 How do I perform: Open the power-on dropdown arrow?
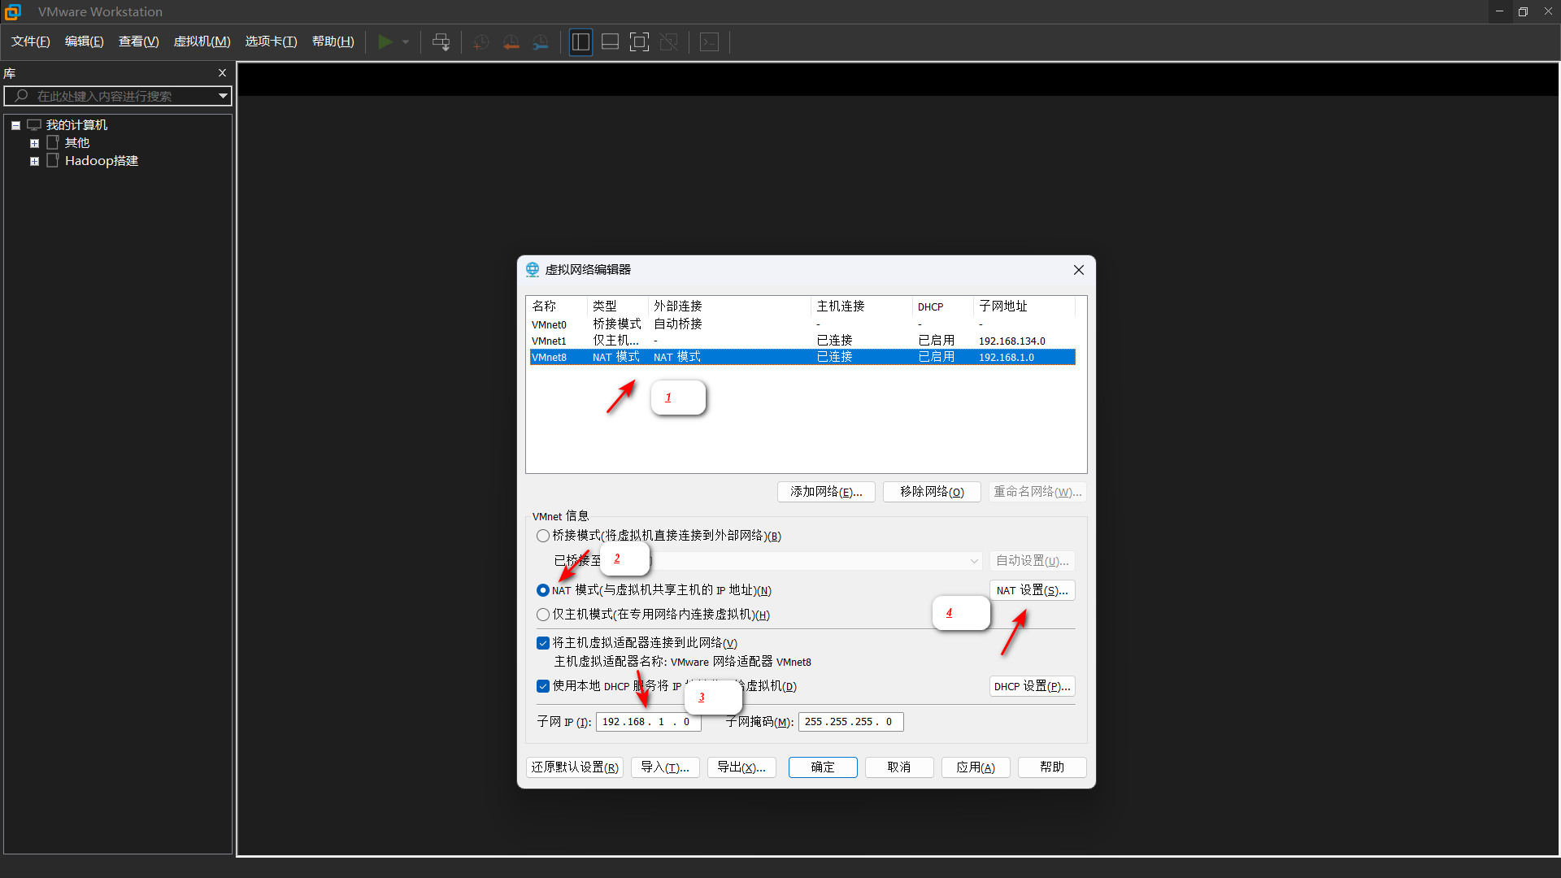[406, 42]
